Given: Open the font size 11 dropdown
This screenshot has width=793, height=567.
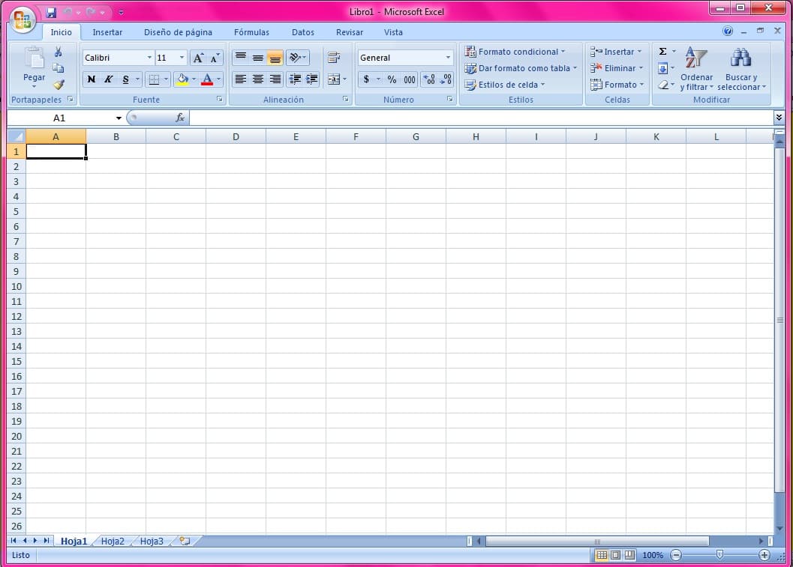Looking at the screenshot, I should click(182, 58).
